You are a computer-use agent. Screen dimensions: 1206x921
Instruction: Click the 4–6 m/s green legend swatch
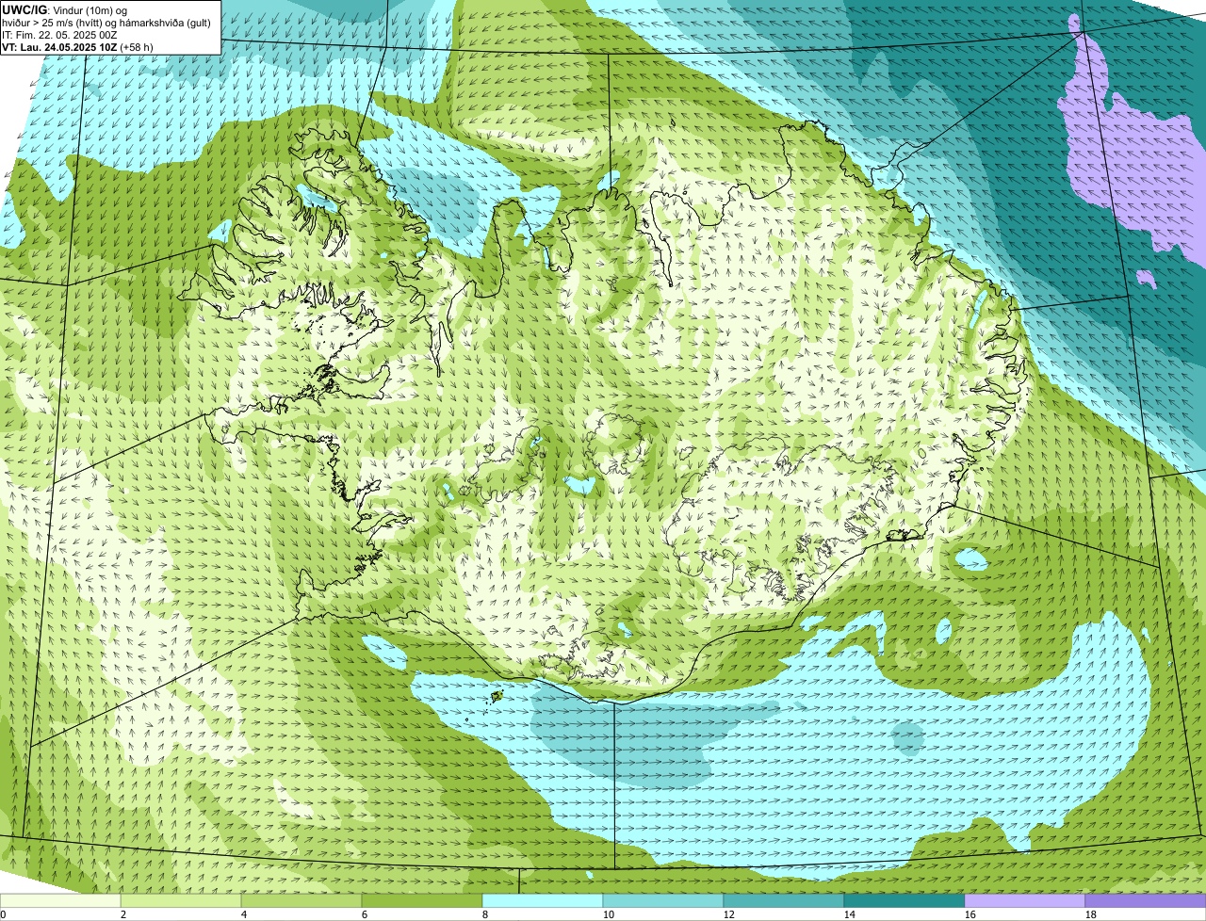click(x=301, y=900)
